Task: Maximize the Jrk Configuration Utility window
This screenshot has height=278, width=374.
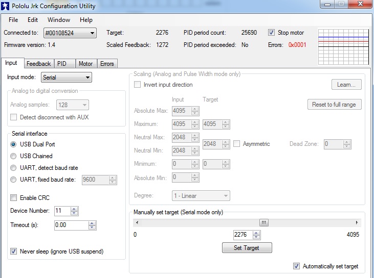Action: coord(341,4)
